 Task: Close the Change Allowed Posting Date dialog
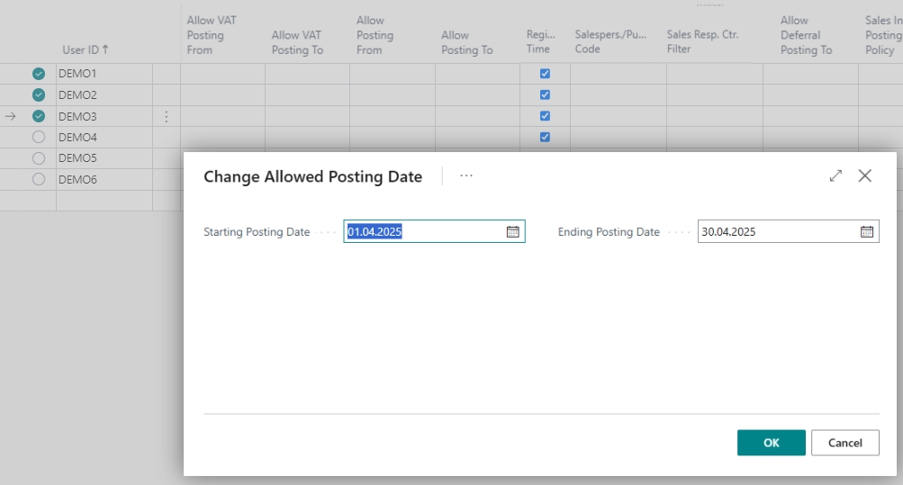coord(865,176)
